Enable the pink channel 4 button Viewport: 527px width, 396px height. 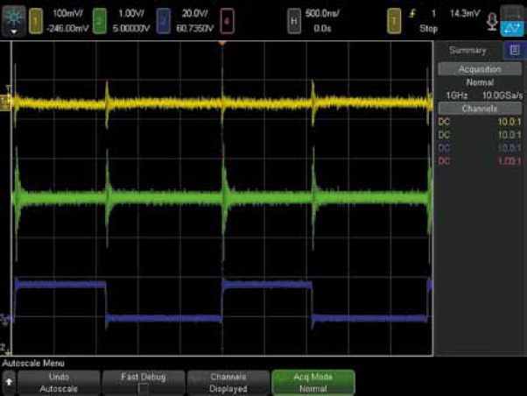coord(227,21)
